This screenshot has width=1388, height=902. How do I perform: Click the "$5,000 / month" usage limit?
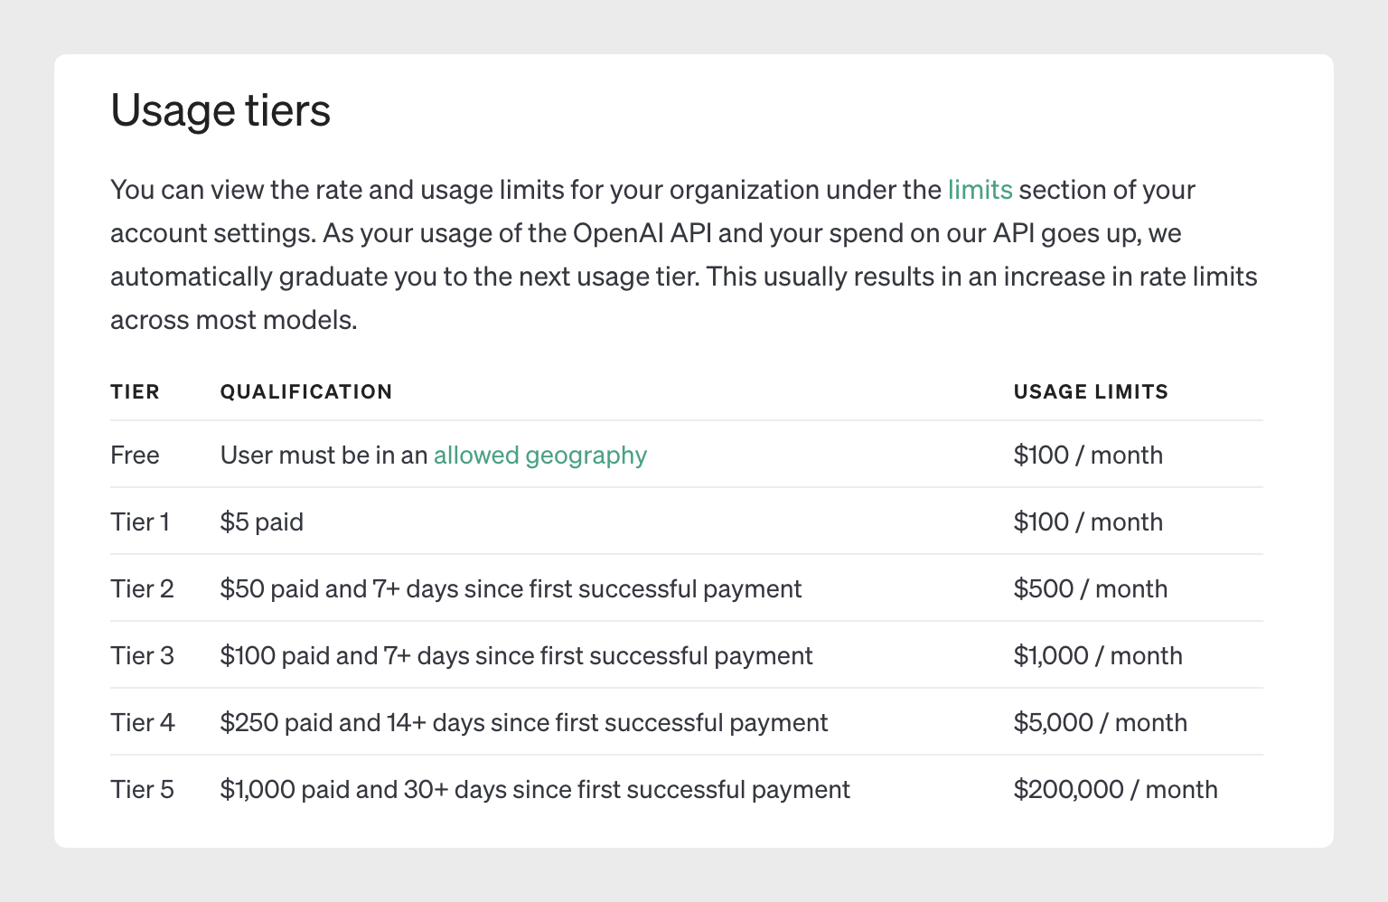pos(1101,722)
